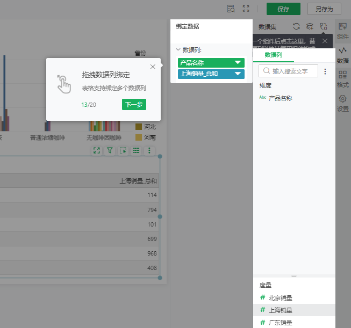The height and width of the screenshot is (328, 351).
Task: Open the 产品名称 bound column dropdown
Action: point(238,63)
